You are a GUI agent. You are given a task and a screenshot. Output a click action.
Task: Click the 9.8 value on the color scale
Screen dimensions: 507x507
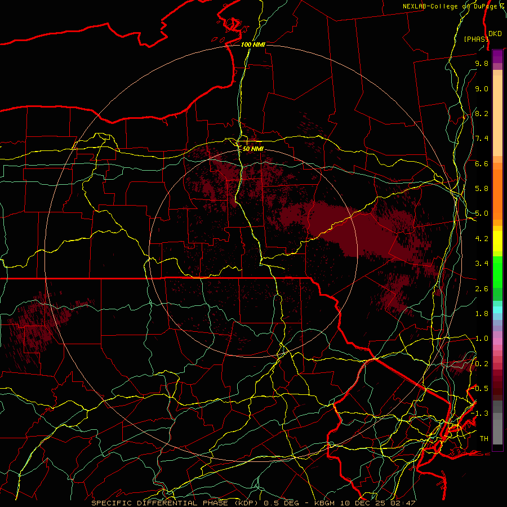(482, 63)
